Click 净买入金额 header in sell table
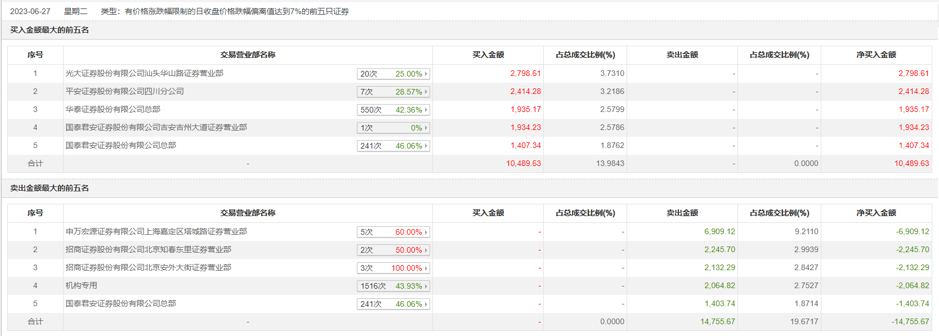Screen dimensions: 939x336 tap(877, 213)
